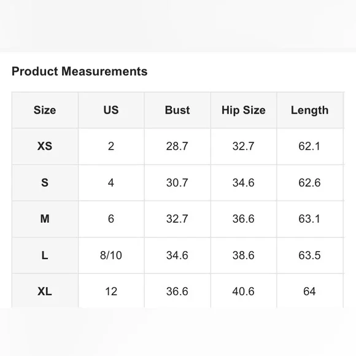
Task: Click the 62.1 length cell
Action: (x=310, y=146)
